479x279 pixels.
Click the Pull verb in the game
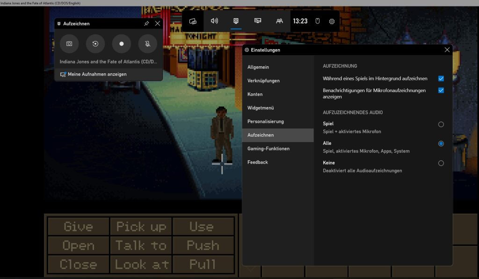coord(203,265)
